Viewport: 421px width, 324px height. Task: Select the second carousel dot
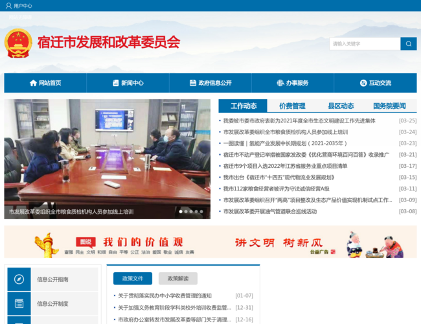click(186, 212)
